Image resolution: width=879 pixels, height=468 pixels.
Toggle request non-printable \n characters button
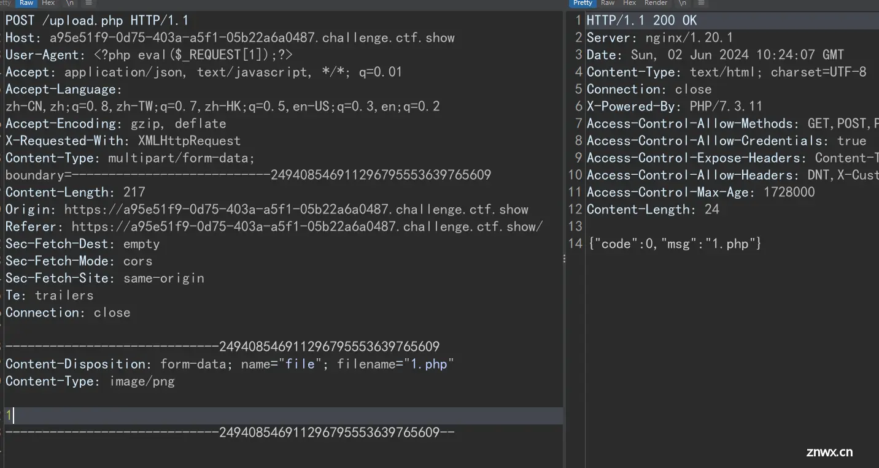click(x=70, y=3)
